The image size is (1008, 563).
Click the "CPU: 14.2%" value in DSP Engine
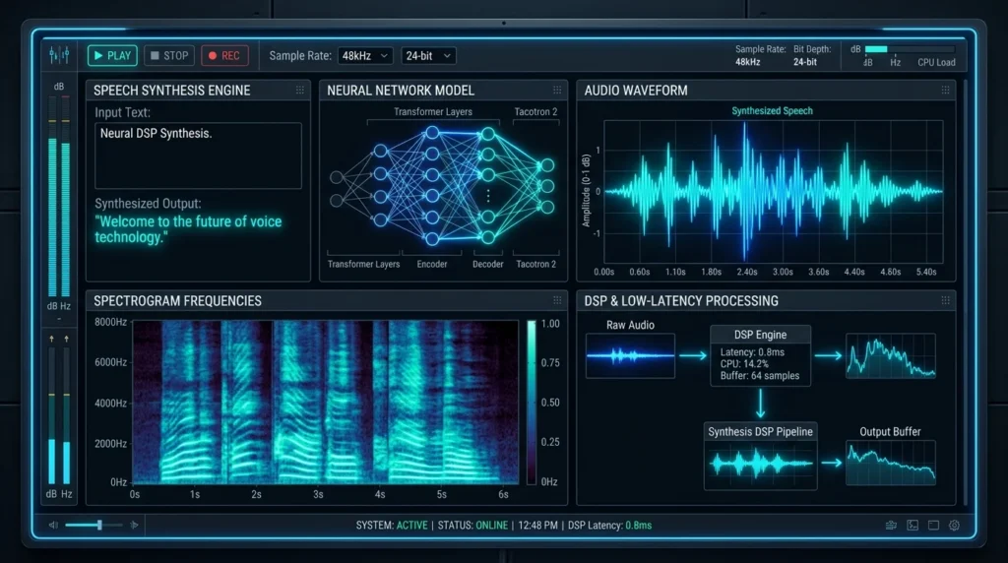pyautogui.click(x=744, y=364)
